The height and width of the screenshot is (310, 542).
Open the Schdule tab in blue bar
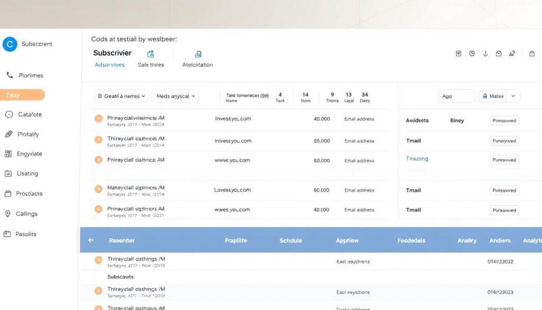(291, 241)
